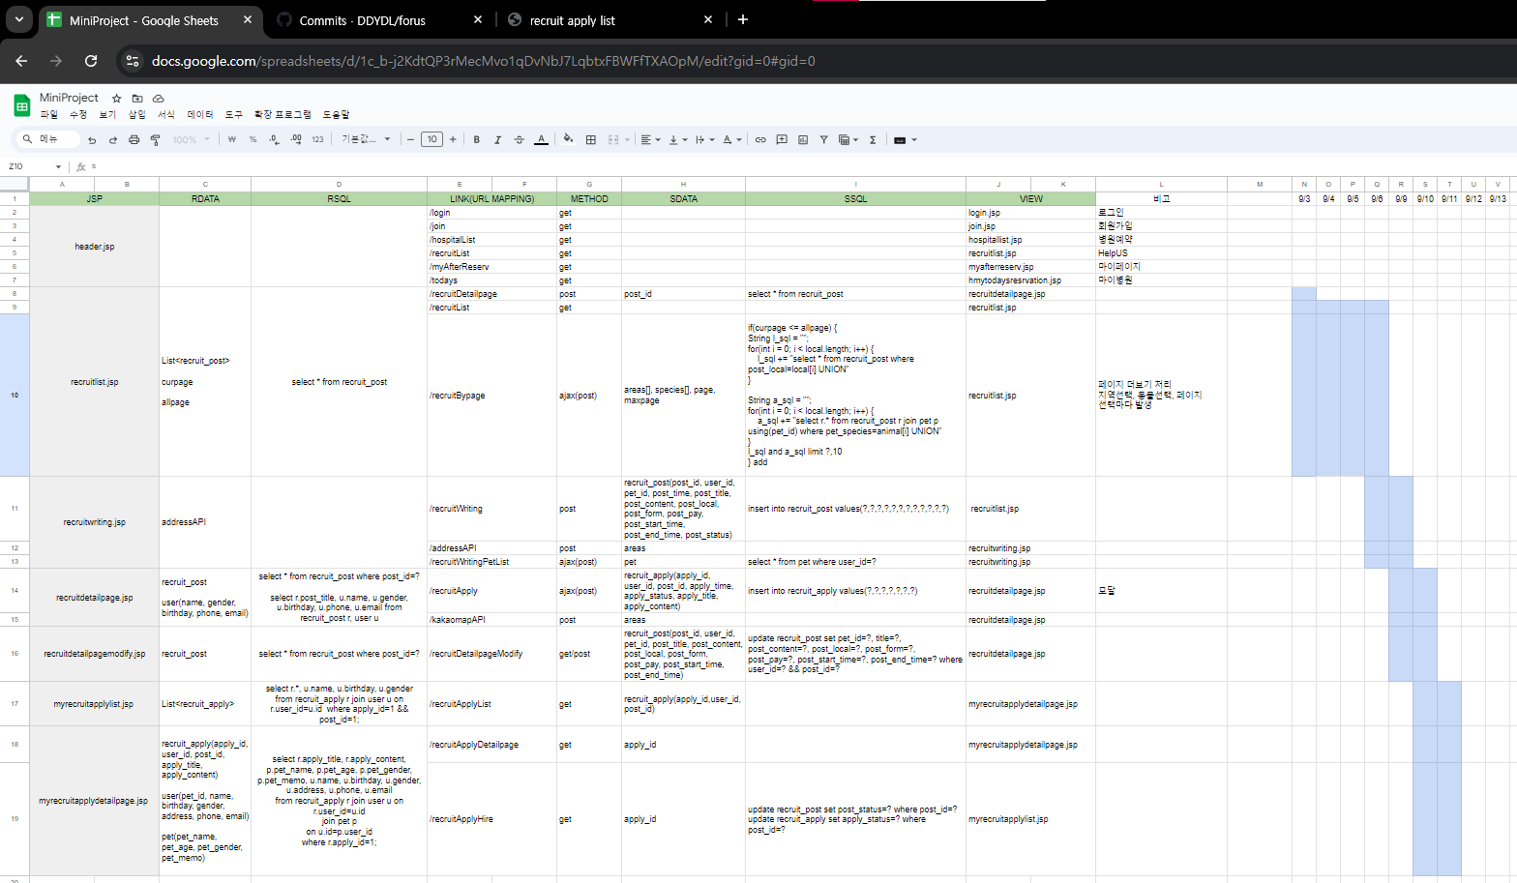
Task: Expand the name box dropdown arrow
Action: (58, 167)
